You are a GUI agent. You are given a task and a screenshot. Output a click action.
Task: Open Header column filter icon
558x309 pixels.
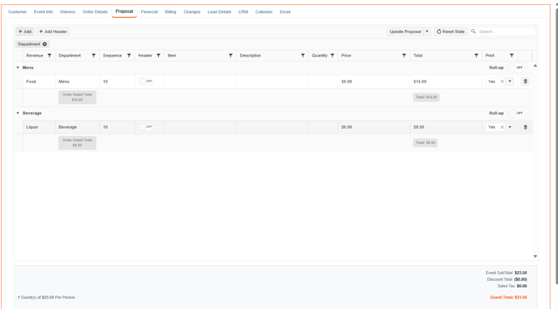[x=158, y=56]
